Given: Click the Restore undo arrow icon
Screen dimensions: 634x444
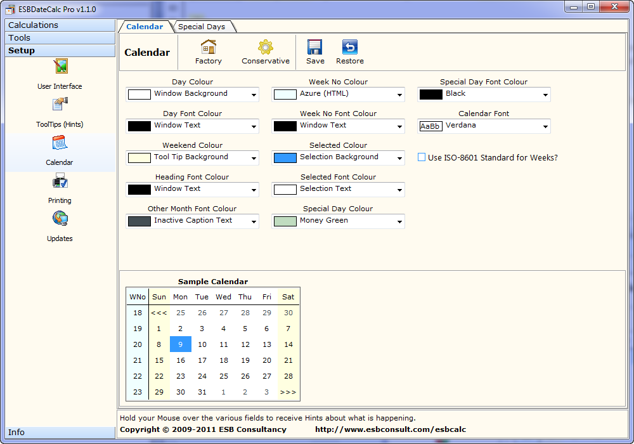Looking at the screenshot, I should pos(350,47).
